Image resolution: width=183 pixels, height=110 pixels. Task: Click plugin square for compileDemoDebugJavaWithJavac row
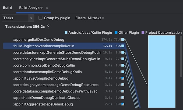pyautogui.click(x=123, y=91)
